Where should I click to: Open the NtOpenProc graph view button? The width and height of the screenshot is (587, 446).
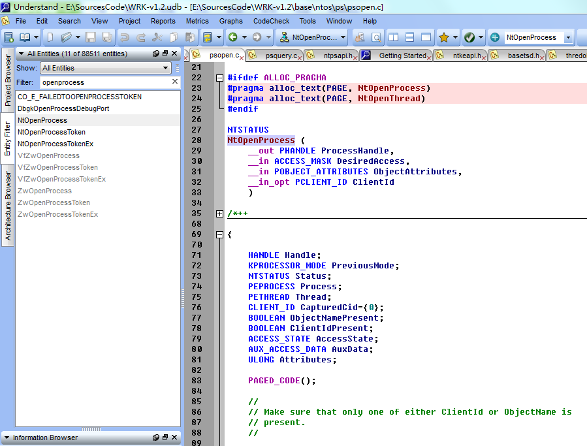point(312,37)
